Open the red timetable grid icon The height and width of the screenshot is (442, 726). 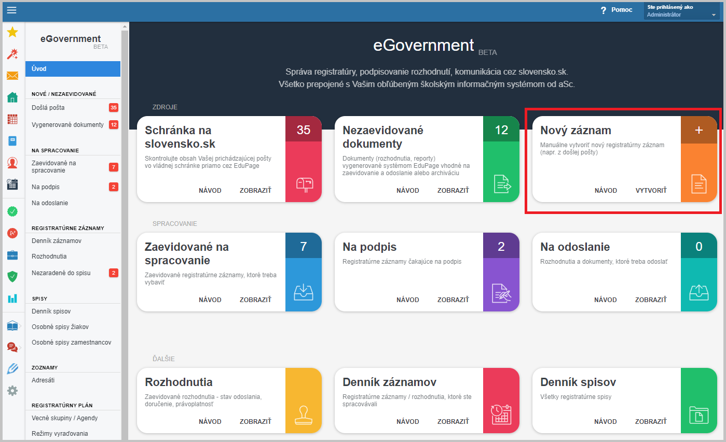pyautogui.click(x=12, y=119)
